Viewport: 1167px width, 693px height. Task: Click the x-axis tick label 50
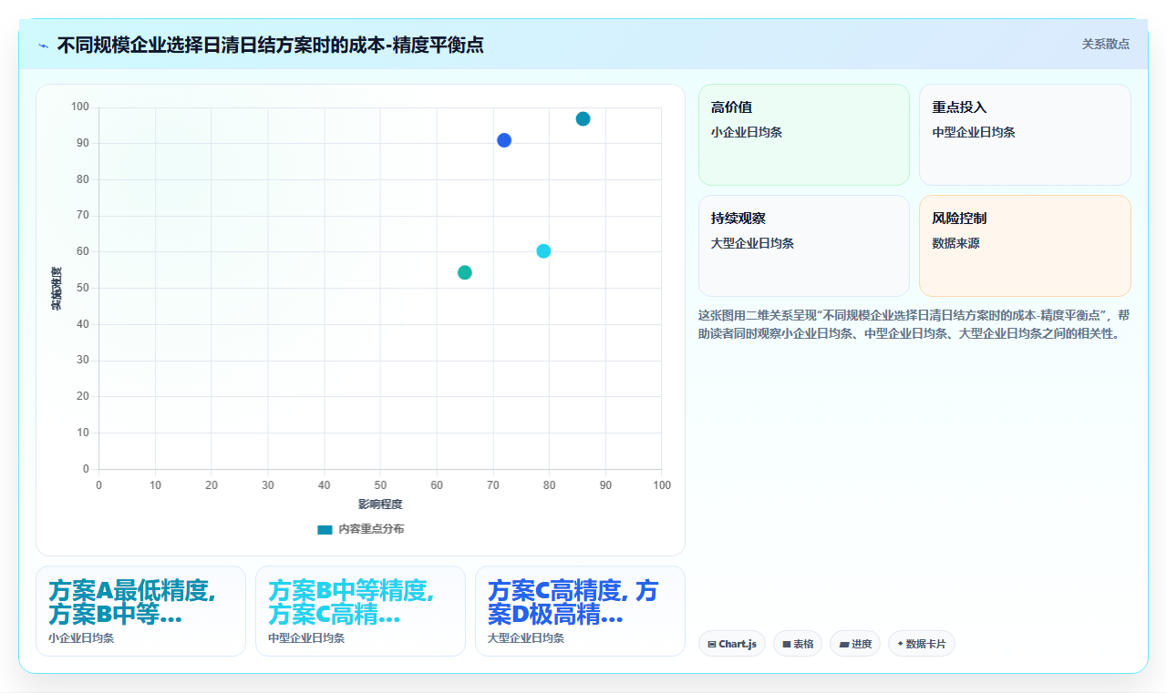pos(380,485)
